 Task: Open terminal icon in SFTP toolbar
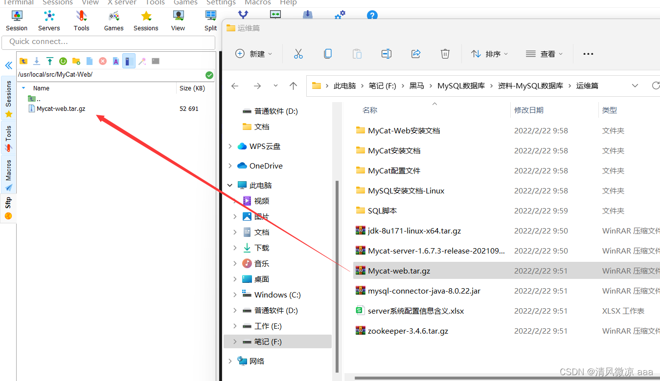coord(156,61)
